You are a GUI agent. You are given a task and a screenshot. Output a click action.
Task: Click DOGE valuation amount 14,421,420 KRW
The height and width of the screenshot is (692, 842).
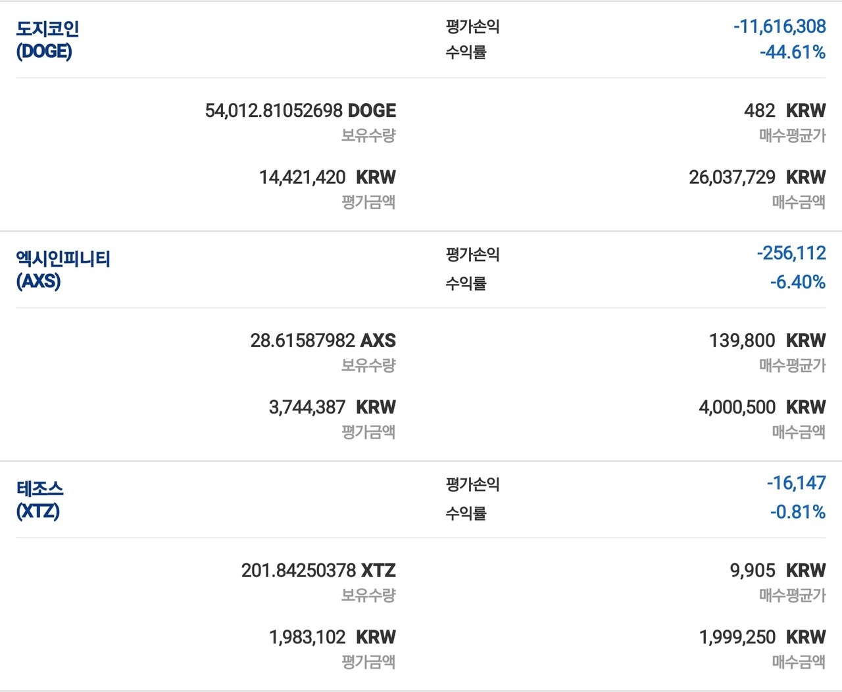click(x=327, y=177)
